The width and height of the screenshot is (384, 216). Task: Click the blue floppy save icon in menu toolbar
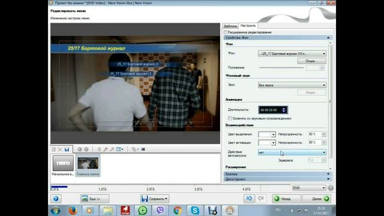67,149
